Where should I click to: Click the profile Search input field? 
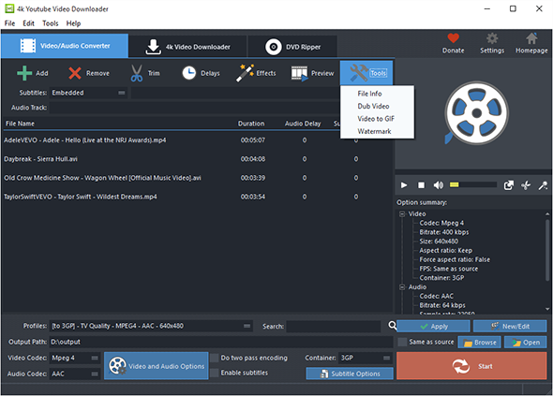coord(334,326)
